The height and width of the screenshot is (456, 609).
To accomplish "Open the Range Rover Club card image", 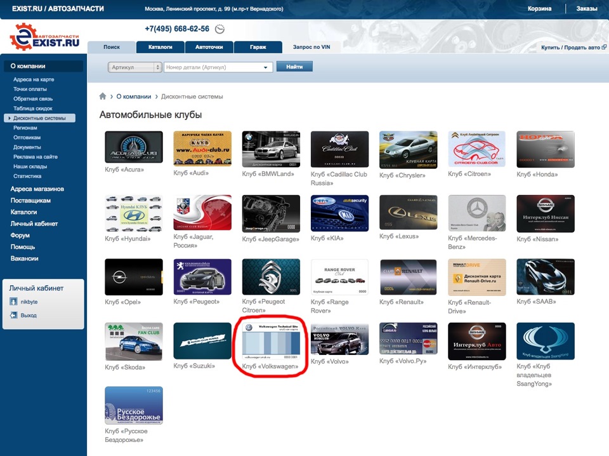I will (339, 277).
